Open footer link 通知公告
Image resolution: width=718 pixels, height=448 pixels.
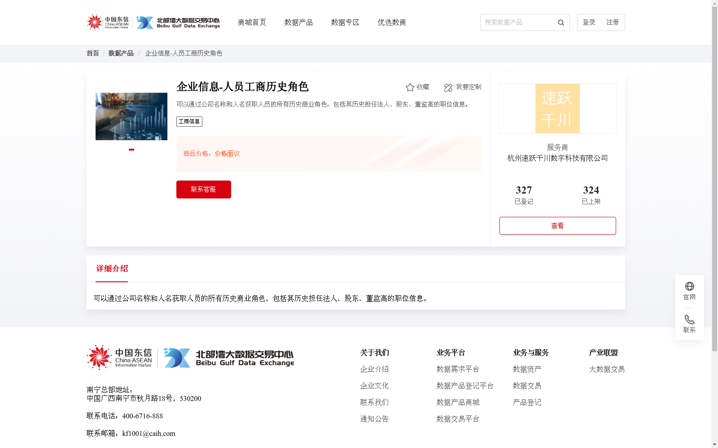click(x=374, y=419)
